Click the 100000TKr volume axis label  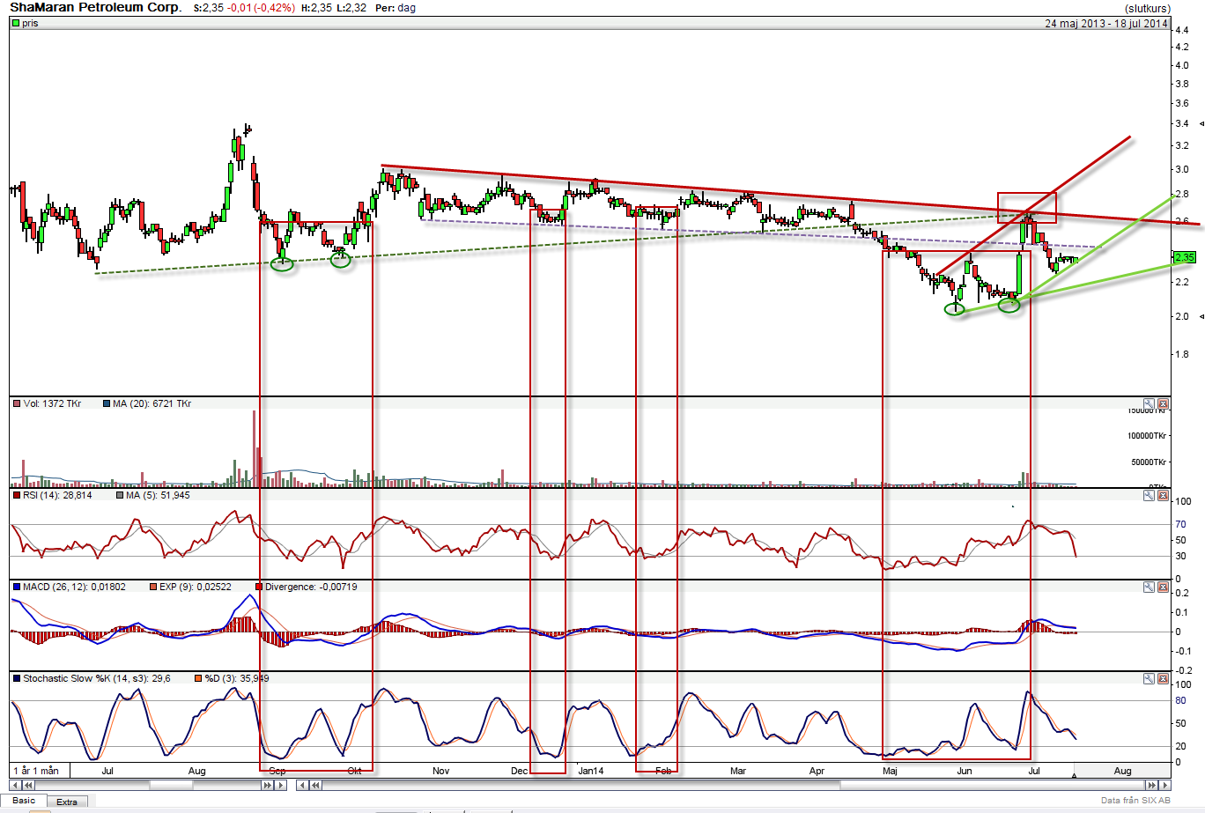[1148, 436]
